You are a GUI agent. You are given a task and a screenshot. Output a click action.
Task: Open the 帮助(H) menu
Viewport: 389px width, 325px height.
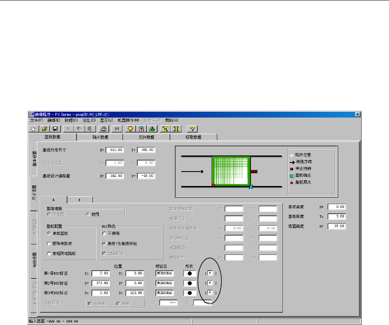[x=172, y=120]
